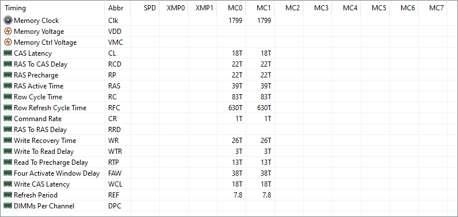458x217 pixels.
Task: Click the MC1 Memory Clock value 1799
Action: (264, 21)
